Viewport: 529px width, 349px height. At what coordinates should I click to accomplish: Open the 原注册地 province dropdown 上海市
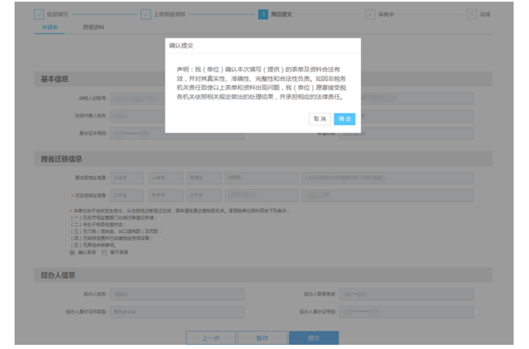(127, 178)
